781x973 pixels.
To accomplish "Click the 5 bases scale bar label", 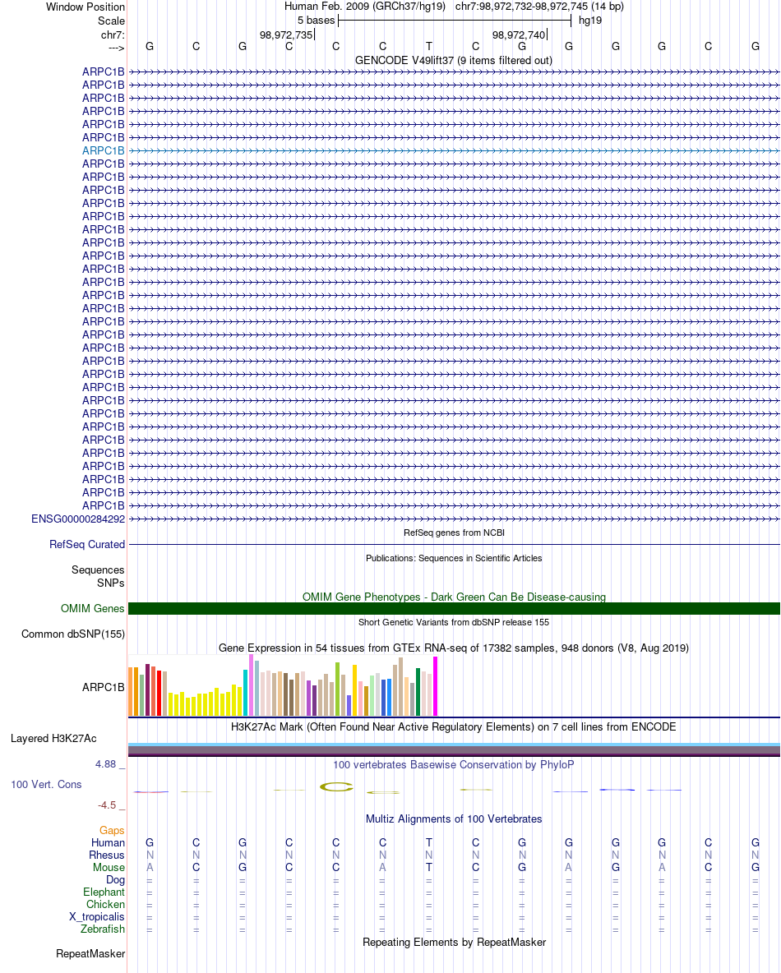I will pyautogui.click(x=316, y=21).
